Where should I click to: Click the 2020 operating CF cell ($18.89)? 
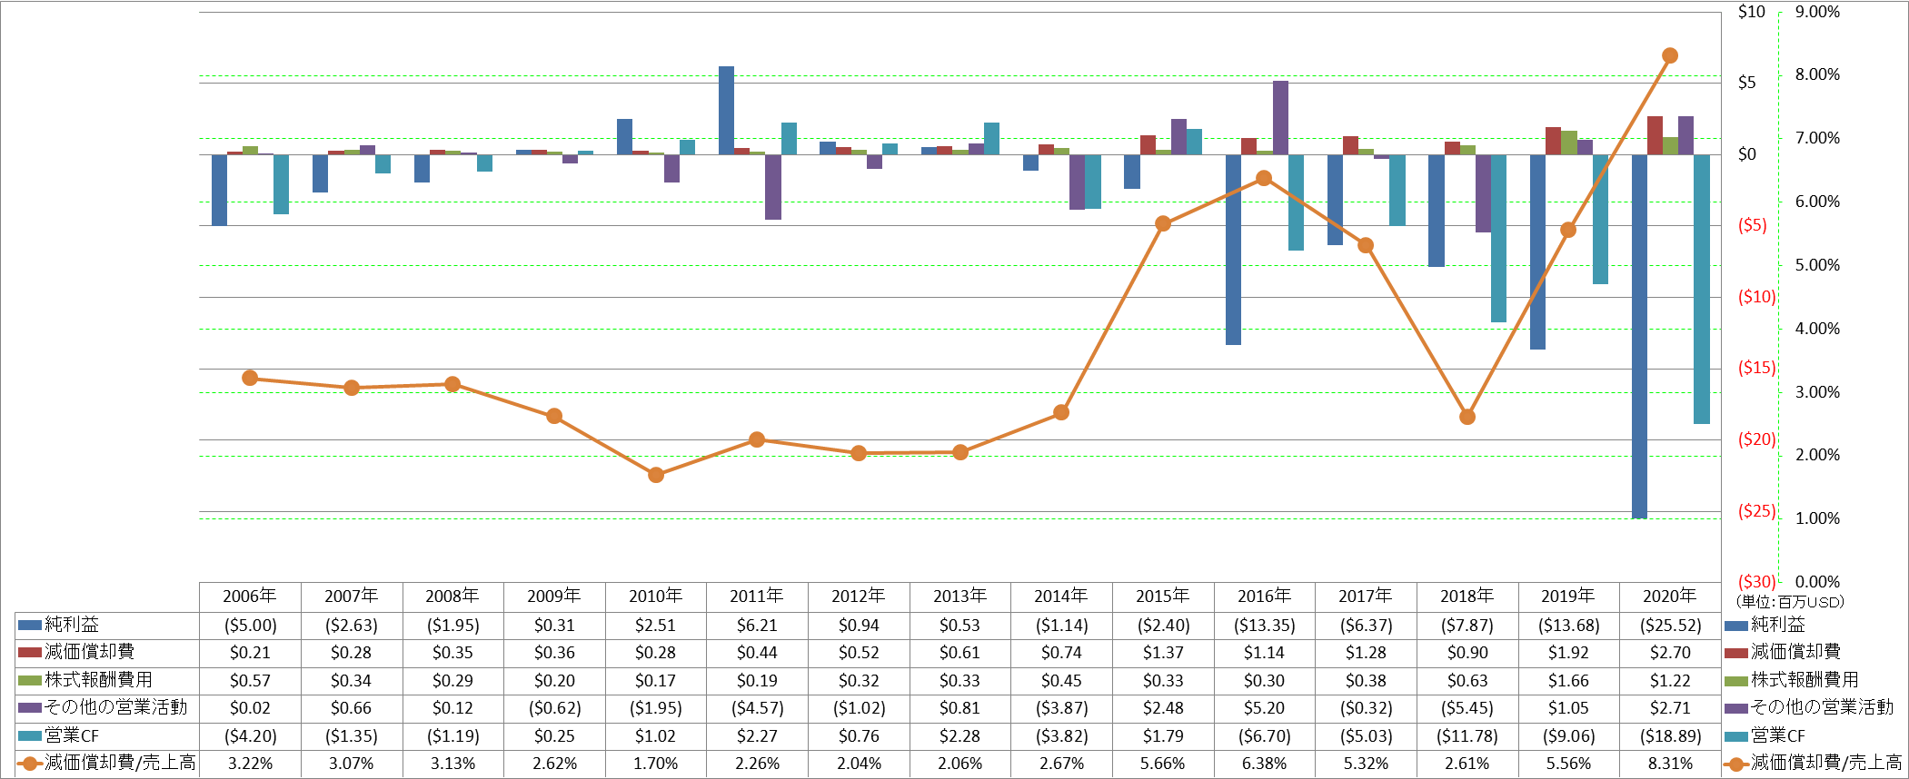(1670, 736)
